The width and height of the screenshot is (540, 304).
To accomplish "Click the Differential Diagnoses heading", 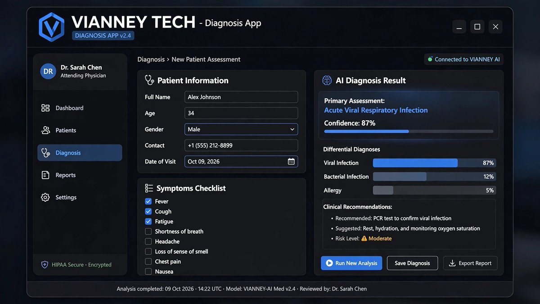I will pyautogui.click(x=351, y=150).
